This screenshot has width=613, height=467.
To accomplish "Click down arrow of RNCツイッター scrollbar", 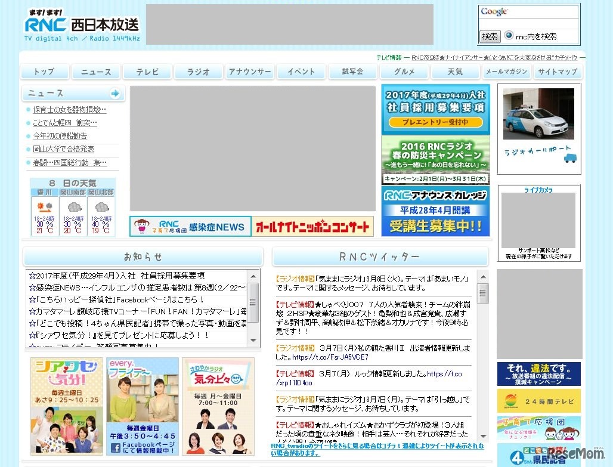I will pos(483,437).
